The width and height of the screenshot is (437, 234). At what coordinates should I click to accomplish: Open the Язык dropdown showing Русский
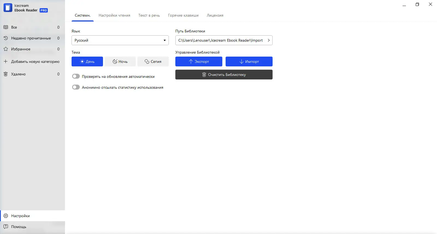(x=120, y=40)
